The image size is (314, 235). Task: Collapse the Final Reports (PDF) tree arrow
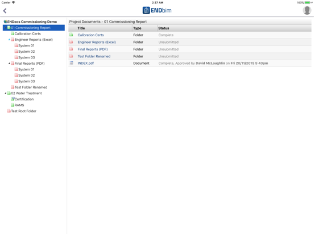coord(9,64)
